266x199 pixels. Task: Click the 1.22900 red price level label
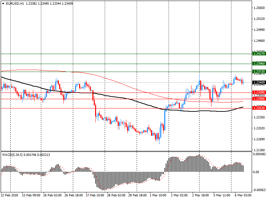point(259,99)
